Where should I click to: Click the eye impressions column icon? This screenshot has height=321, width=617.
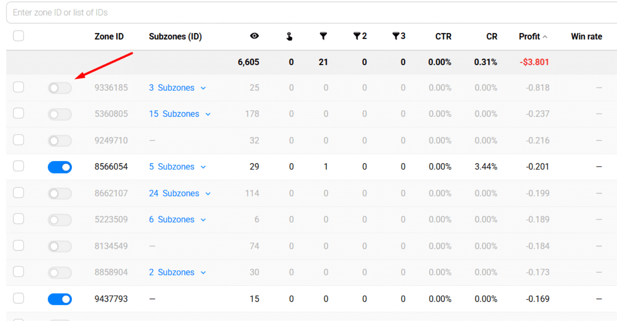click(254, 36)
